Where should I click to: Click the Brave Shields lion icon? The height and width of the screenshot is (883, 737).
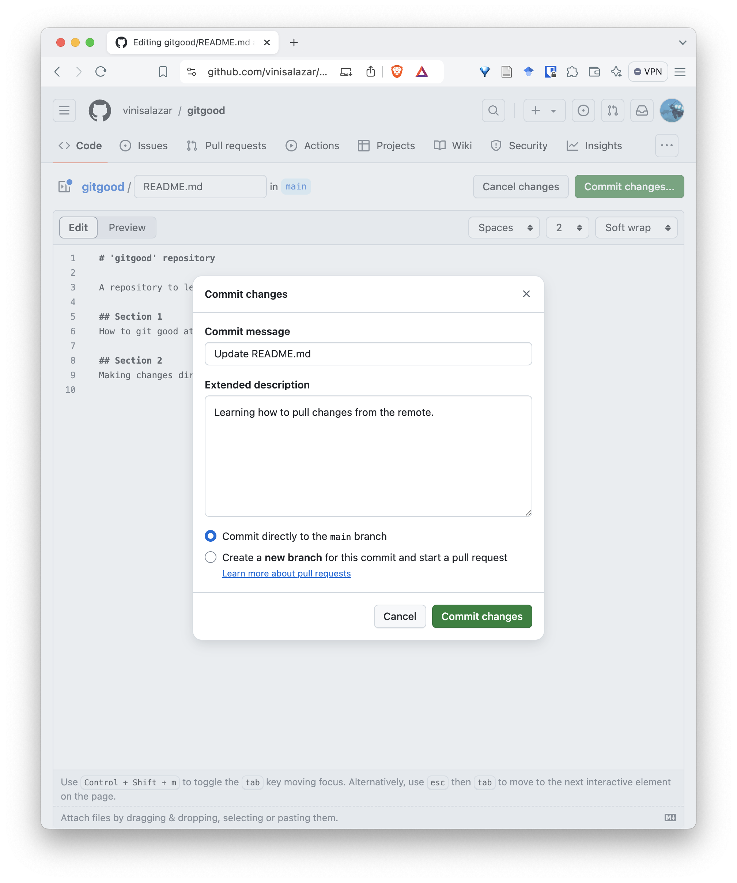tap(397, 72)
